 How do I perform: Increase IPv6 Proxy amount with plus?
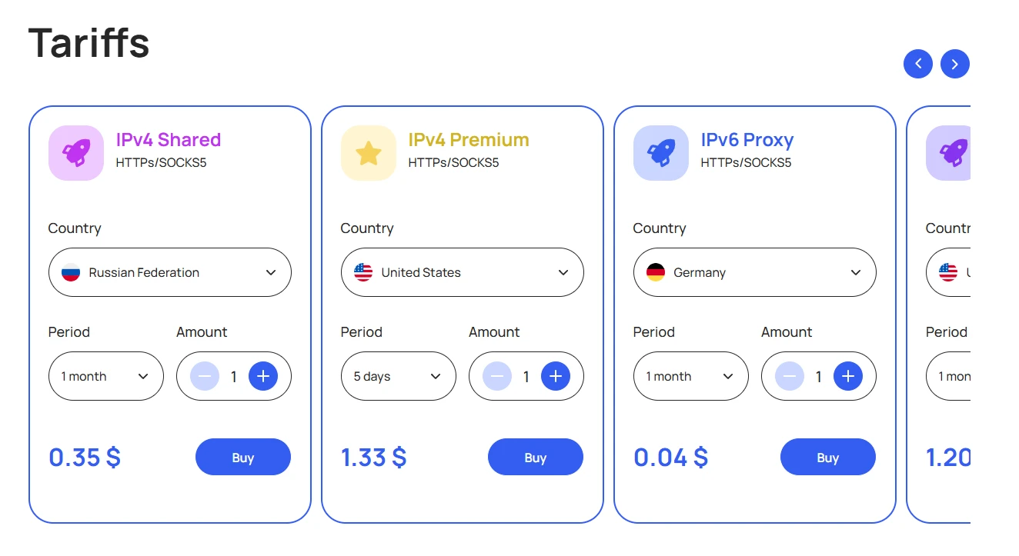tap(848, 376)
